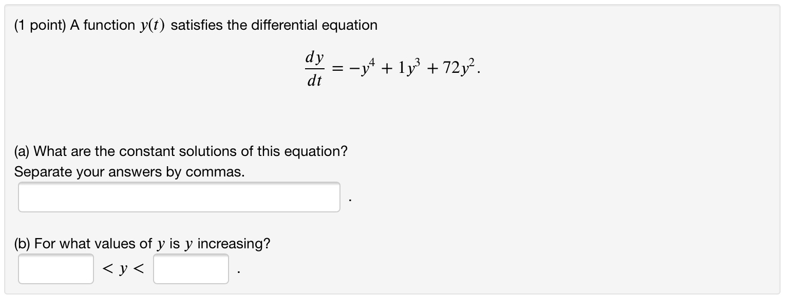796x295 pixels.
Task: Click the y(t) expression in the problem statement
Action: pos(153,26)
